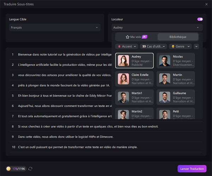Screen dimensions: 212x176
Task: Toggle the Locuteur switch off
Action: point(200,19)
